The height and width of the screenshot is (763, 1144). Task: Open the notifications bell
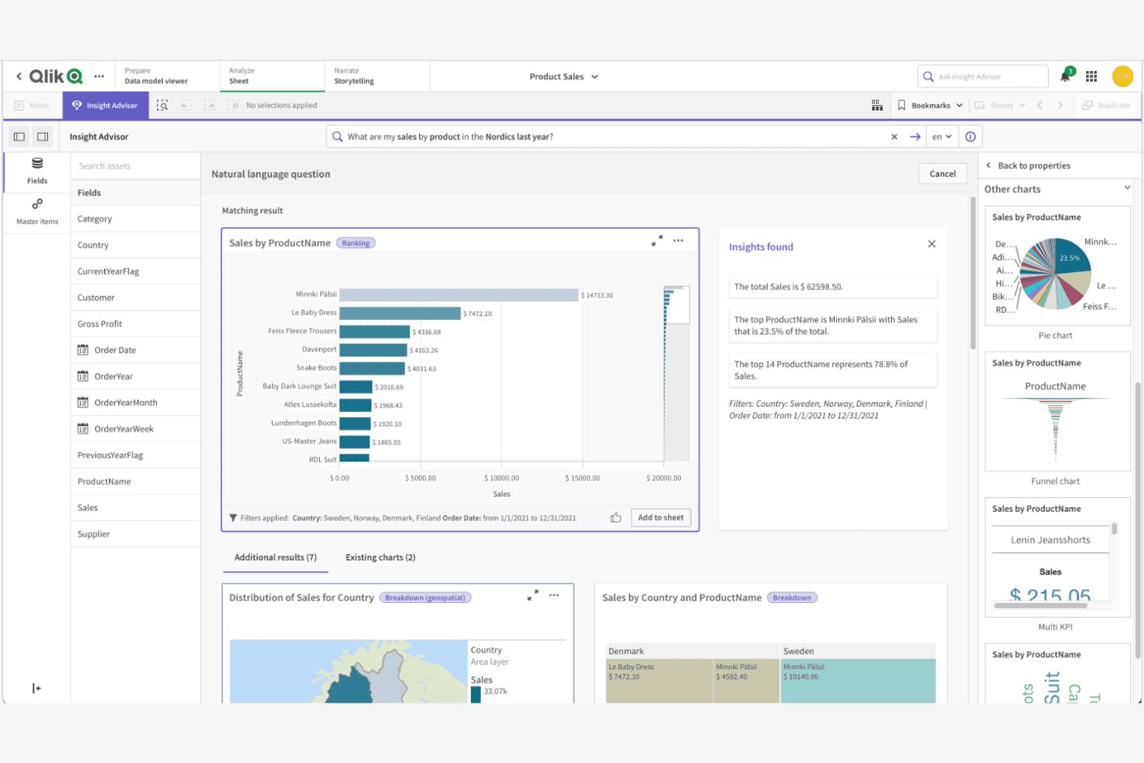pyautogui.click(x=1065, y=76)
